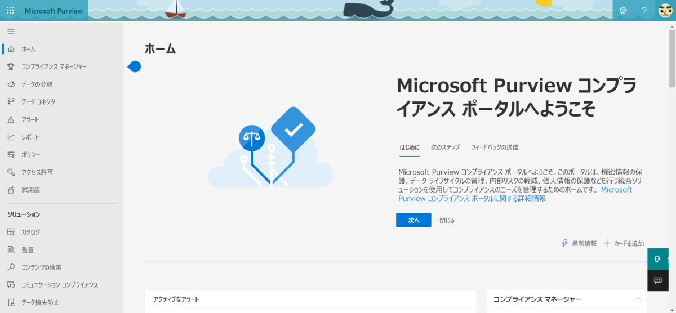
Task: Click the カタログ grid icon
Action: click(x=11, y=232)
